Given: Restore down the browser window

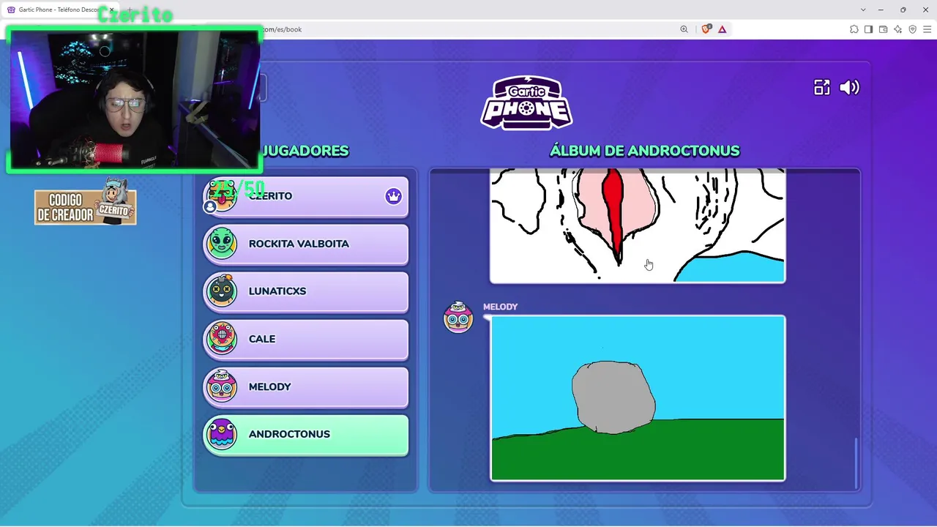Looking at the screenshot, I should tap(903, 10).
